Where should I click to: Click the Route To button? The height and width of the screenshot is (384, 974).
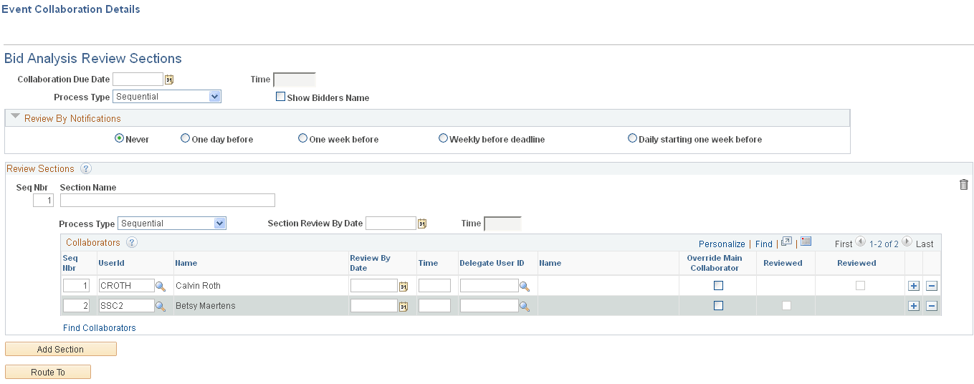click(48, 373)
